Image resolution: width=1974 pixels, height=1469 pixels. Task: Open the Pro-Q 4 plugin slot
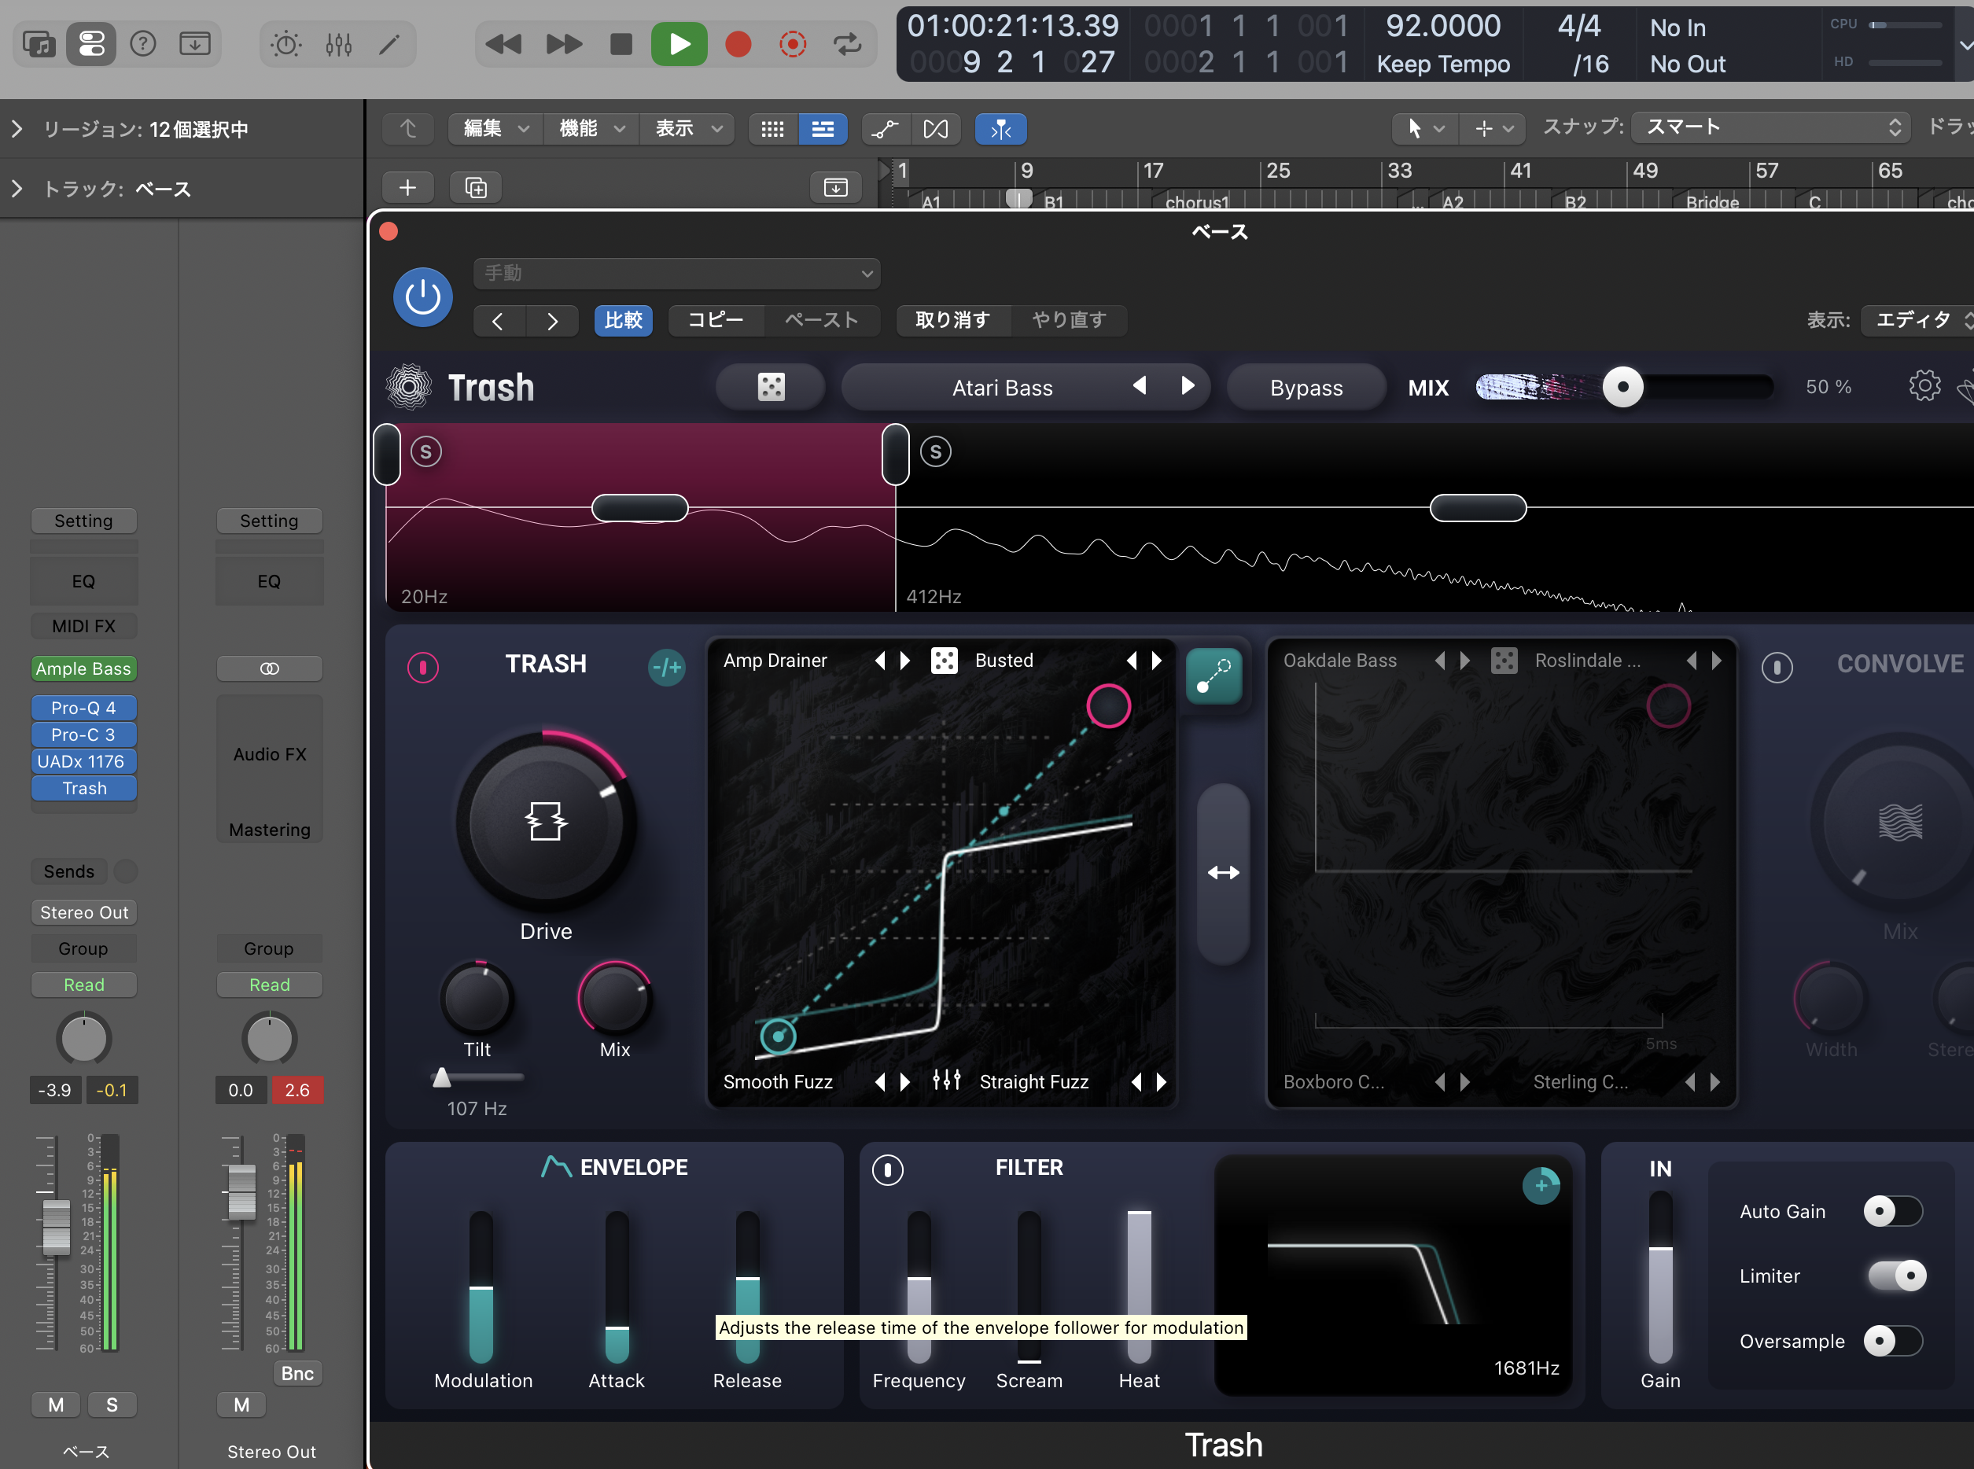(x=83, y=708)
